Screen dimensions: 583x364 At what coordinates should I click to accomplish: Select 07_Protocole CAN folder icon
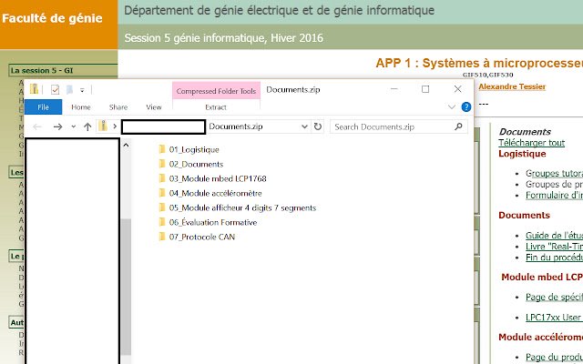[x=162, y=237]
